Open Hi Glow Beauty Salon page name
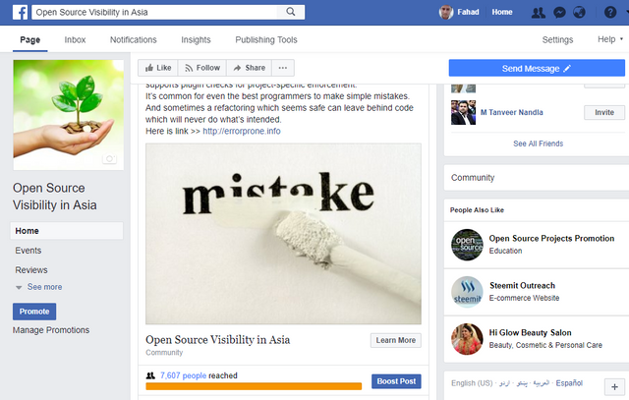 [x=530, y=332]
